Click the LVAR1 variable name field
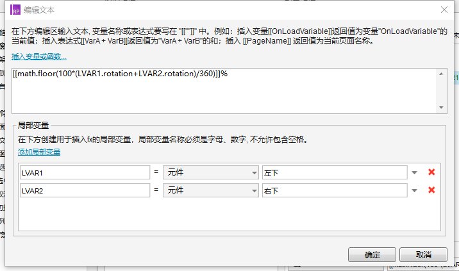The height and width of the screenshot is (271, 459). pos(85,173)
